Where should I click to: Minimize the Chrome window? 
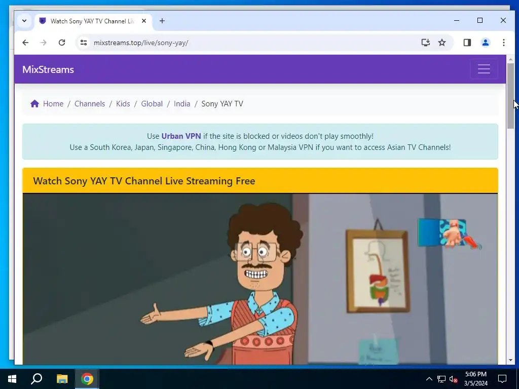(x=457, y=20)
